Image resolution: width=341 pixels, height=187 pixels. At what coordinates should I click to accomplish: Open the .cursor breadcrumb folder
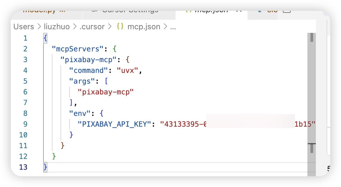(92, 27)
